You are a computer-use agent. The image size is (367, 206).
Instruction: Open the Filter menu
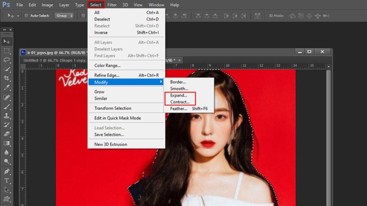tap(112, 5)
